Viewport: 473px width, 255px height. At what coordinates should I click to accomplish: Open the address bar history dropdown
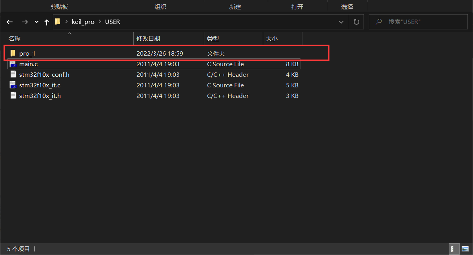point(341,22)
